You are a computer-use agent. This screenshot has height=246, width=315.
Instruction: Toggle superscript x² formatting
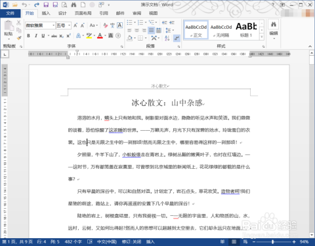pyautogui.click(x=69, y=36)
